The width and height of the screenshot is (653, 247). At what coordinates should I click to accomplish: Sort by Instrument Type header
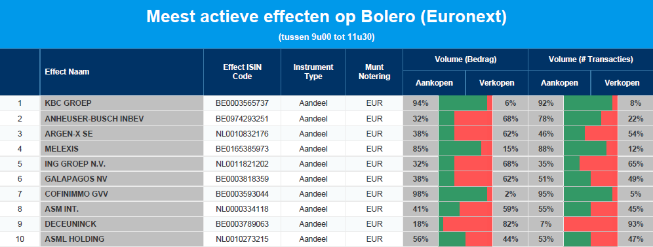[313, 71]
